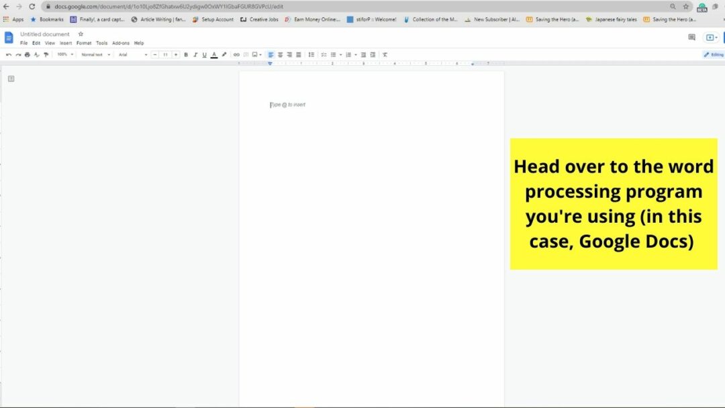This screenshot has width=725, height=408.
Task: Open the text color picker
Action: coord(214,54)
